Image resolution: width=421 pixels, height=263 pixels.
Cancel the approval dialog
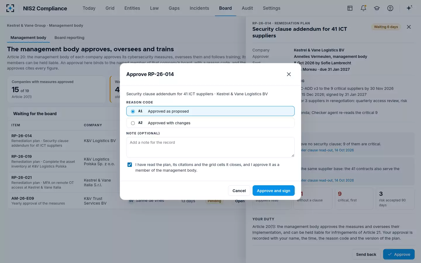pyautogui.click(x=239, y=191)
